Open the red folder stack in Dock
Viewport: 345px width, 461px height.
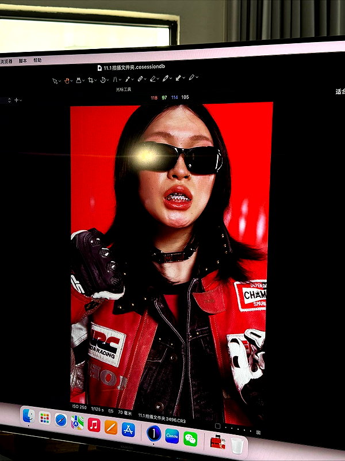(x=218, y=443)
